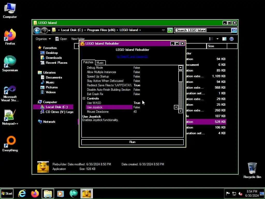Select Downloads under Favorites

[51, 58]
